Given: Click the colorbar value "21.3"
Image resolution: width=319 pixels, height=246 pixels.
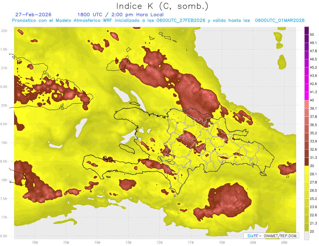Looking at the screenshot, I should [x=313, y=223].
